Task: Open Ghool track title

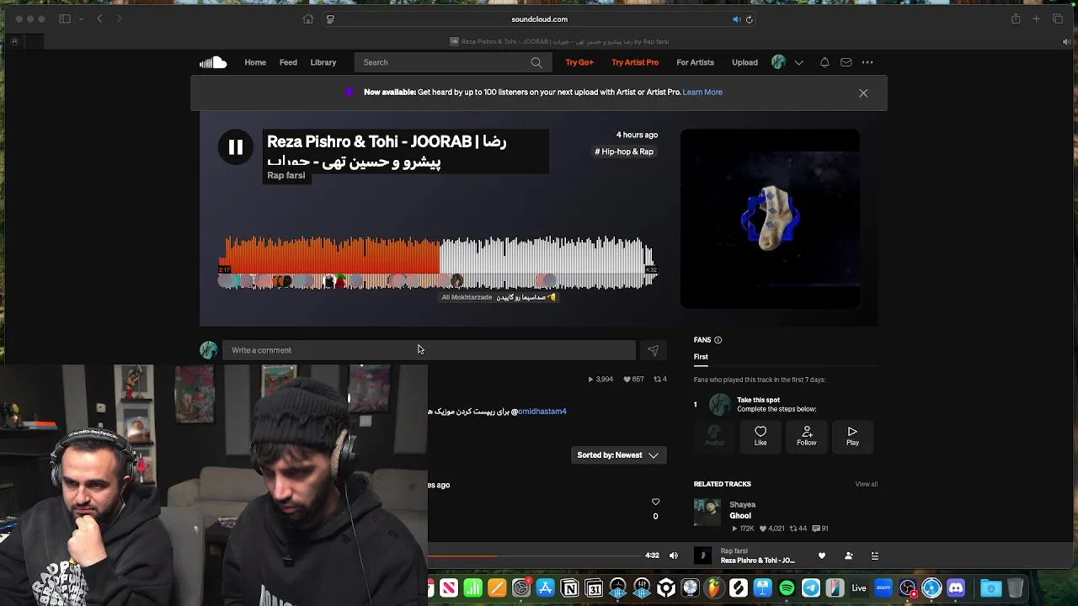Action: point(740,516)
